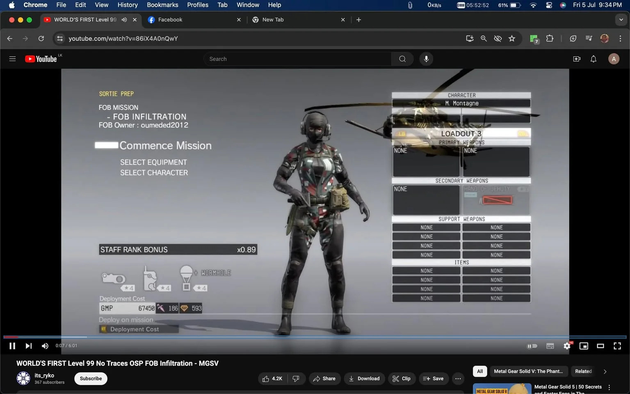Open Metal Gear Solid 5 50 Secrets thumbnail
630x394 pixels.
[502, 389]
